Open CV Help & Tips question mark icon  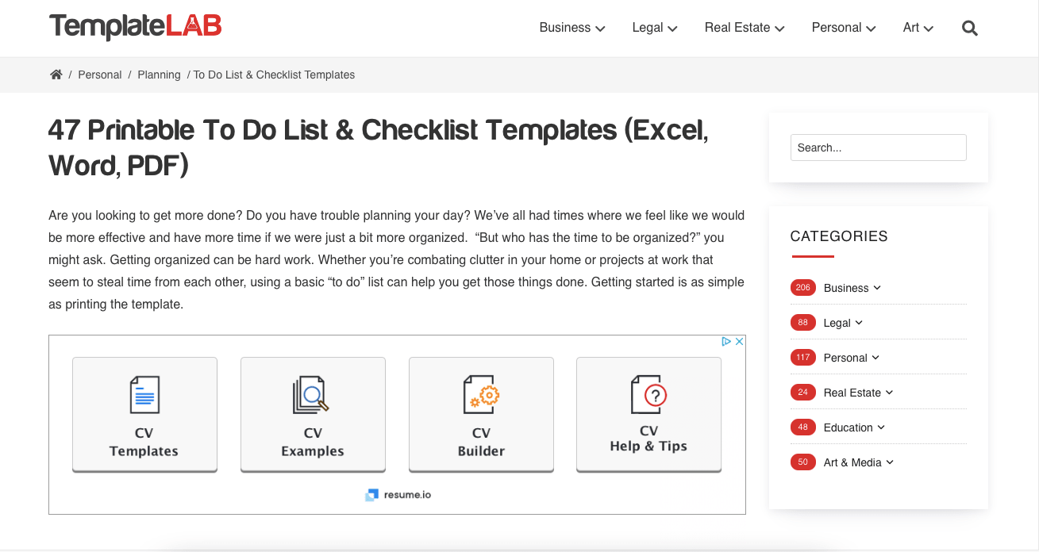tap(648, 394)
